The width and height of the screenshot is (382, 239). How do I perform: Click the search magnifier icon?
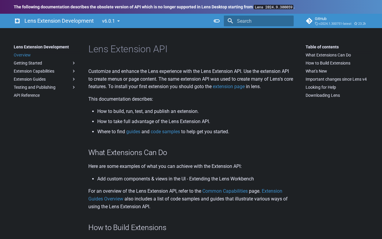coord(230,21)
